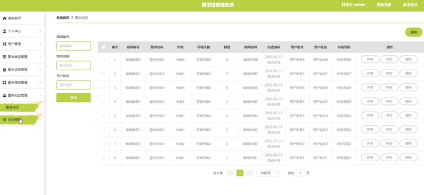424x195 pixels.
Task: Click 退出登录 in the top bar
Action: pos(410,5)
